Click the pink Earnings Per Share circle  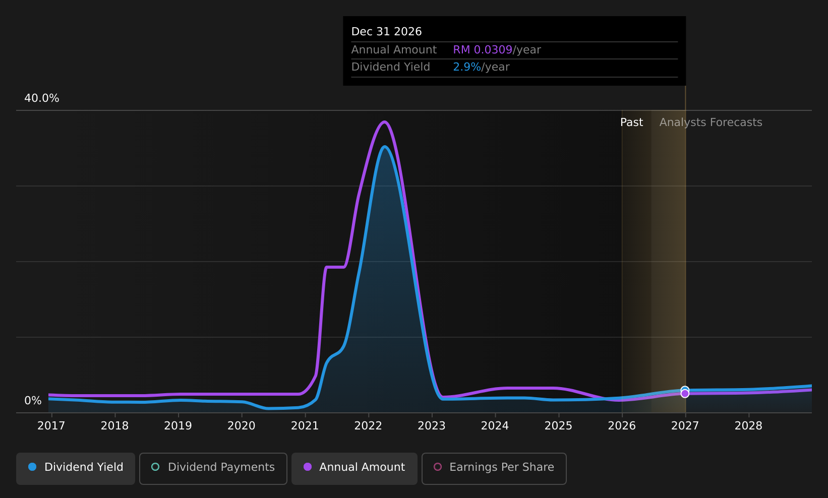coord(438,467)
